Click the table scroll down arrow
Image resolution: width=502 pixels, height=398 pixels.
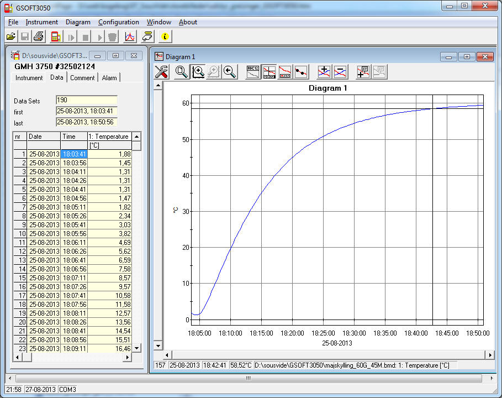137,348
